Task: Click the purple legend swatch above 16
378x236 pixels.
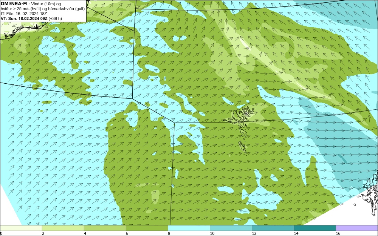Action: [x=357, y=228]
